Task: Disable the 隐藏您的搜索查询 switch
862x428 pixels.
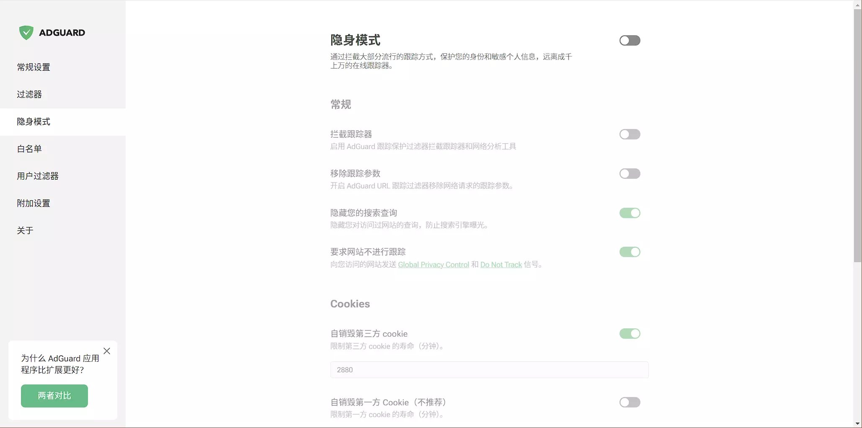Action: [630, 213]
